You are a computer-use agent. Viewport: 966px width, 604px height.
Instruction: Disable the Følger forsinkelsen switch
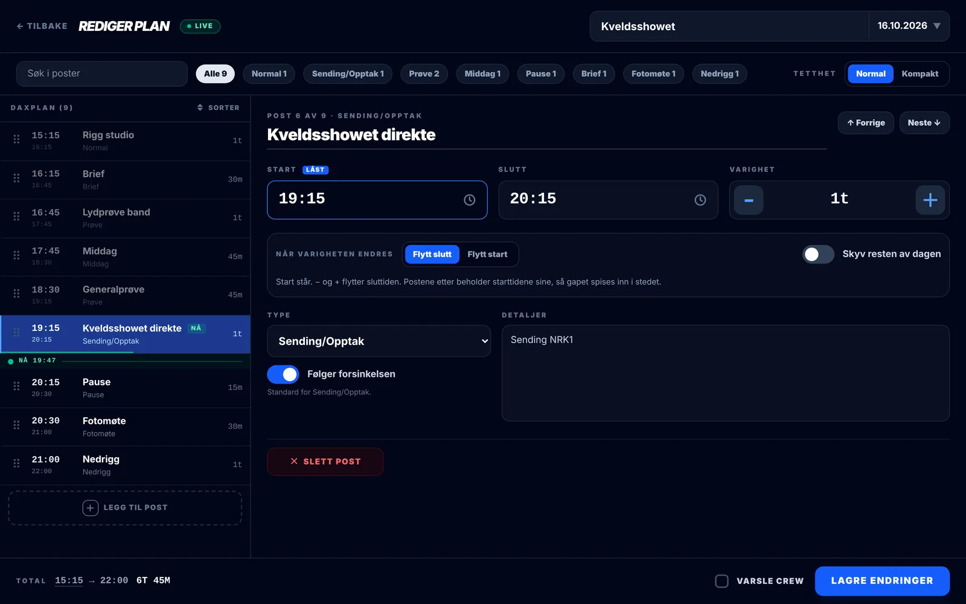click(x=283, y=374)
